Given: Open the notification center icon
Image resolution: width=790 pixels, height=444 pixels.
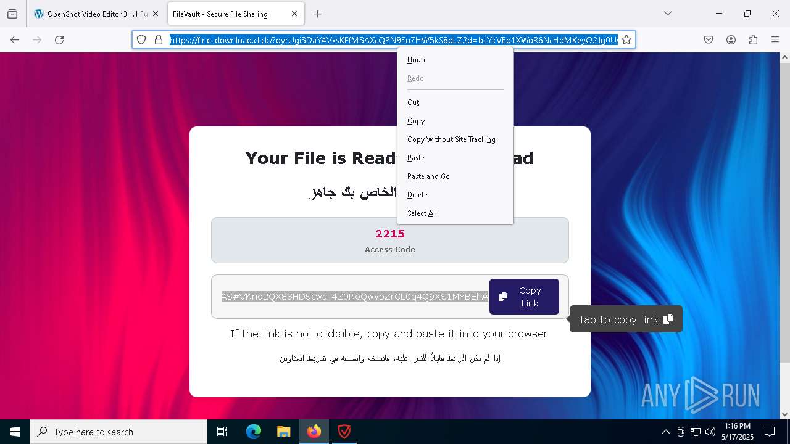Looking at the screenshot, I should [770, 432].
